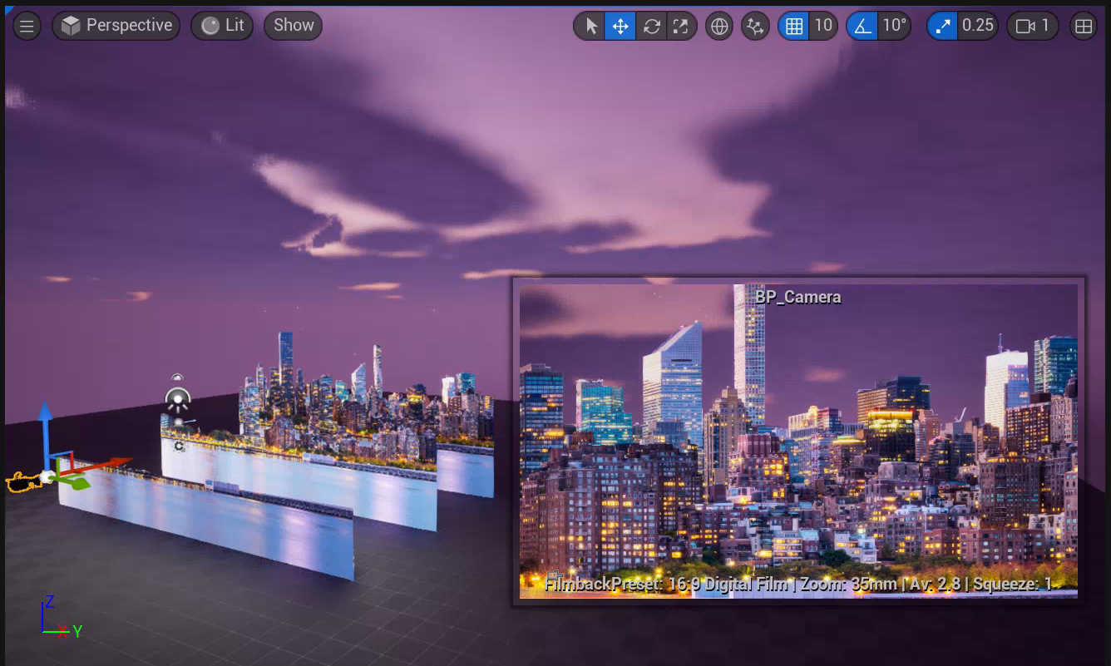Click the BP_Camera preview label
1111x666 pixels.
(x=798, y=297)
